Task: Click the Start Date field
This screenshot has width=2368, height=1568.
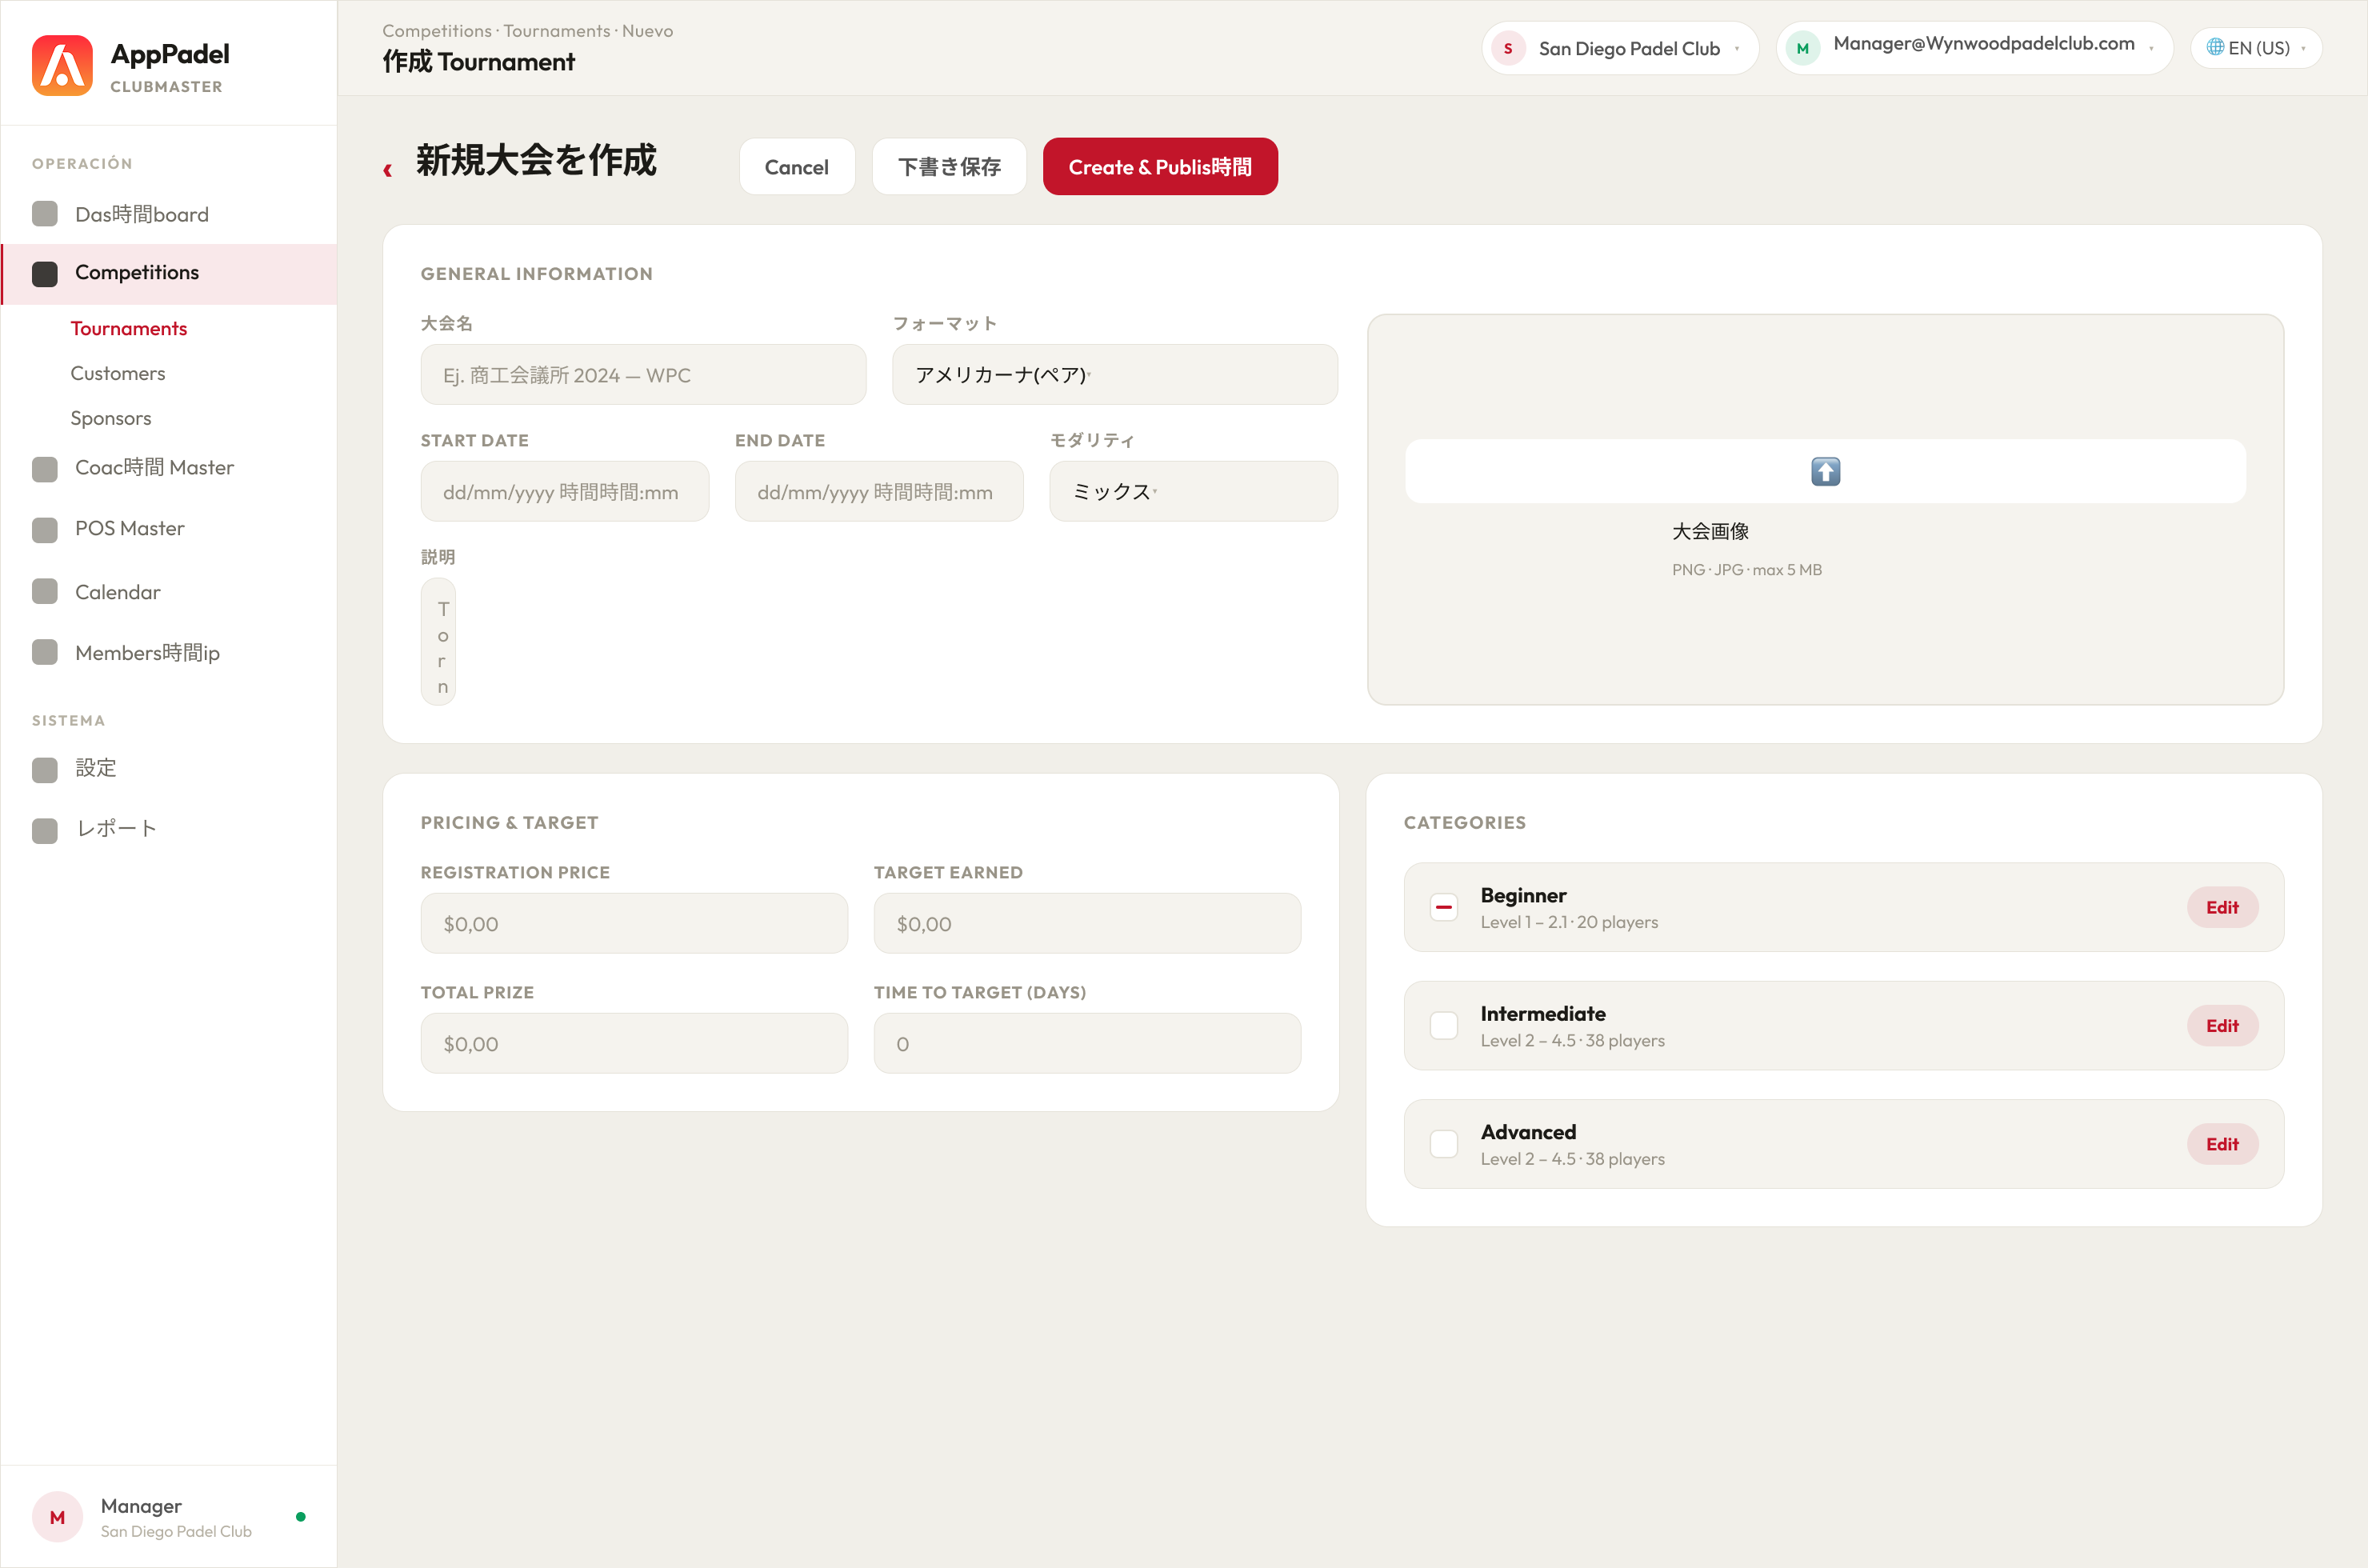Action: coord(564,491)
